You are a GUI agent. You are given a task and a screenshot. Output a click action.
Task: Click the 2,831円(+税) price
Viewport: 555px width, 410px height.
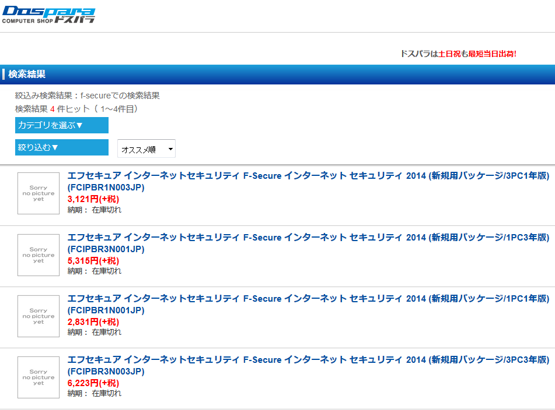coord(93,321)
